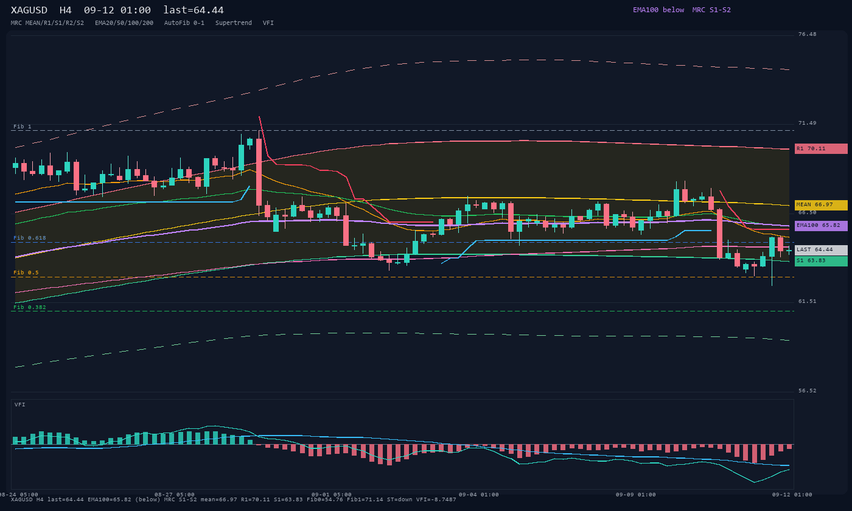Viewport: 852px width, 511px height.
Task: Click the Fib 0.5 level label
Action: [x=26, y=273]
